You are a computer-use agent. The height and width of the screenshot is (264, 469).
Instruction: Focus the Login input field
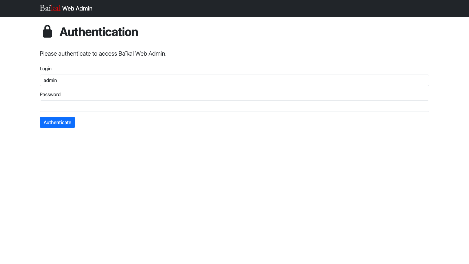pos(234,80)
